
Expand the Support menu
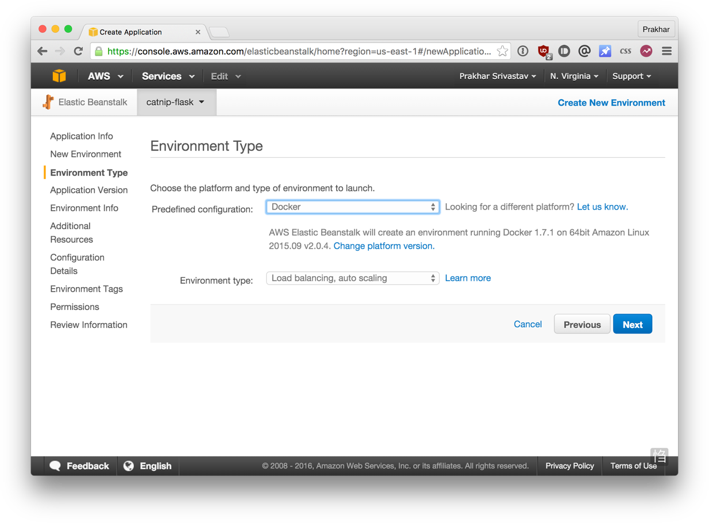tap(631, 76)
